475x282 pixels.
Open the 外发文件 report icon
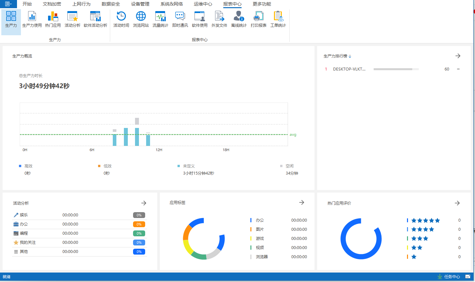point(219,19)
